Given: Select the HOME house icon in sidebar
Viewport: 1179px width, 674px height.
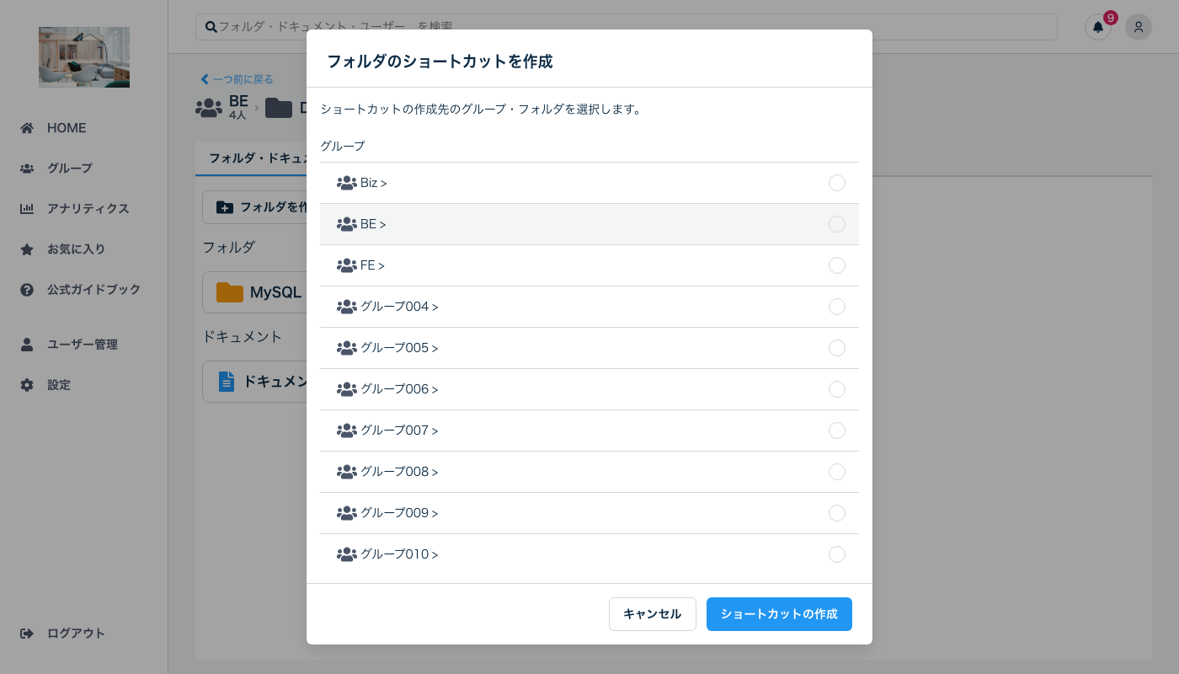Looking at the screenshot, I should pyautogui.click(x=27, y=127).
